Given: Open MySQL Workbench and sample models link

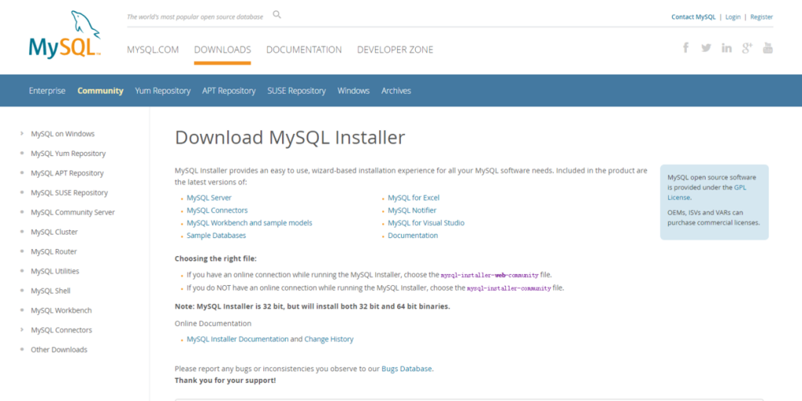Looking at the screenshot, I should click(x=250, y=223).
